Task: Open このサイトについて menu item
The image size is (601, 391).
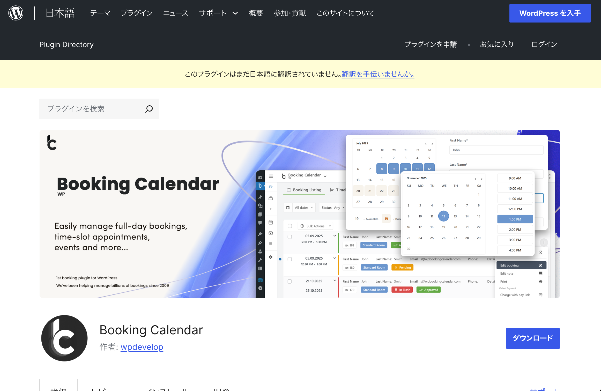Action: [345, 13]
